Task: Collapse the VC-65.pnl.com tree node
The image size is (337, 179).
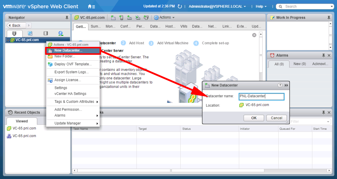Action: (8, 40)
